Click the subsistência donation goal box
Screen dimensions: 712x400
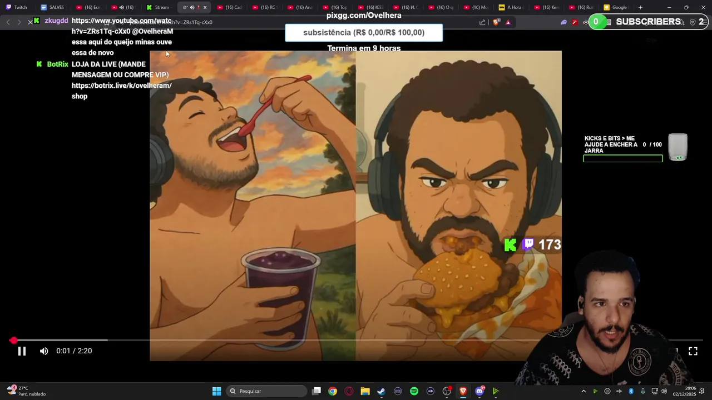[364, 33]
